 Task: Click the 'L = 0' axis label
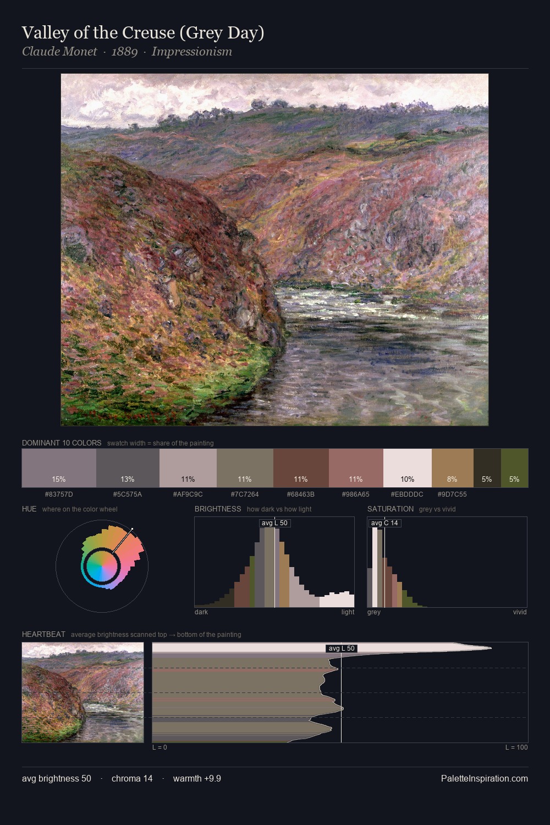click(159, 747)
